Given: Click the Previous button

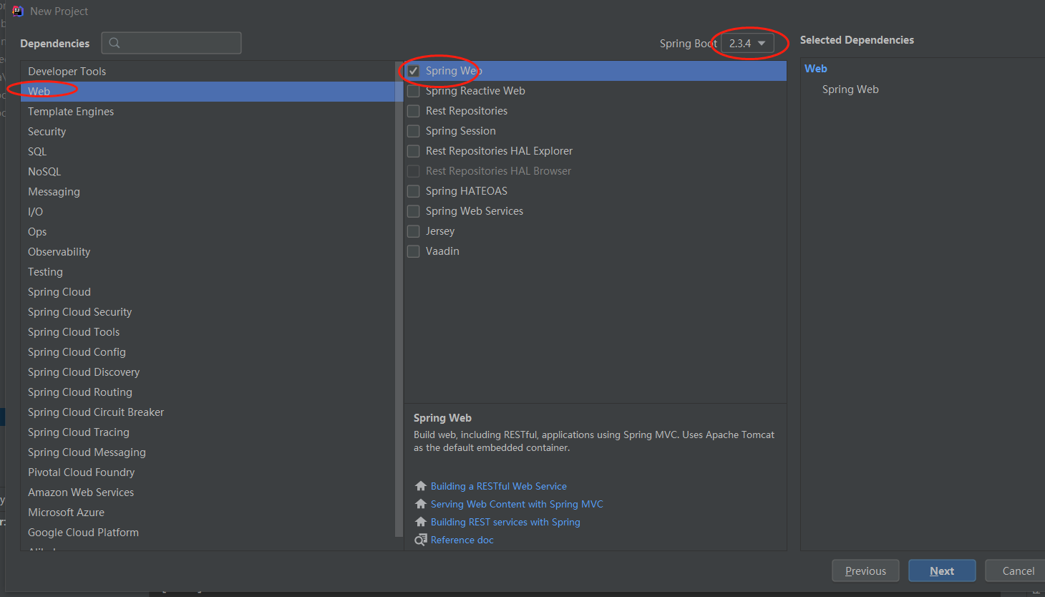Looking at the screenshot, I should (x=865, y=571).
